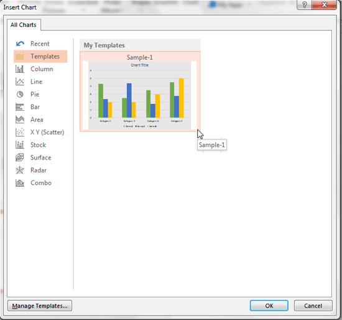Click the My Templates heading
Image resolution: width=342 pixels, height=320 pixels.
(x=104, y=45)
